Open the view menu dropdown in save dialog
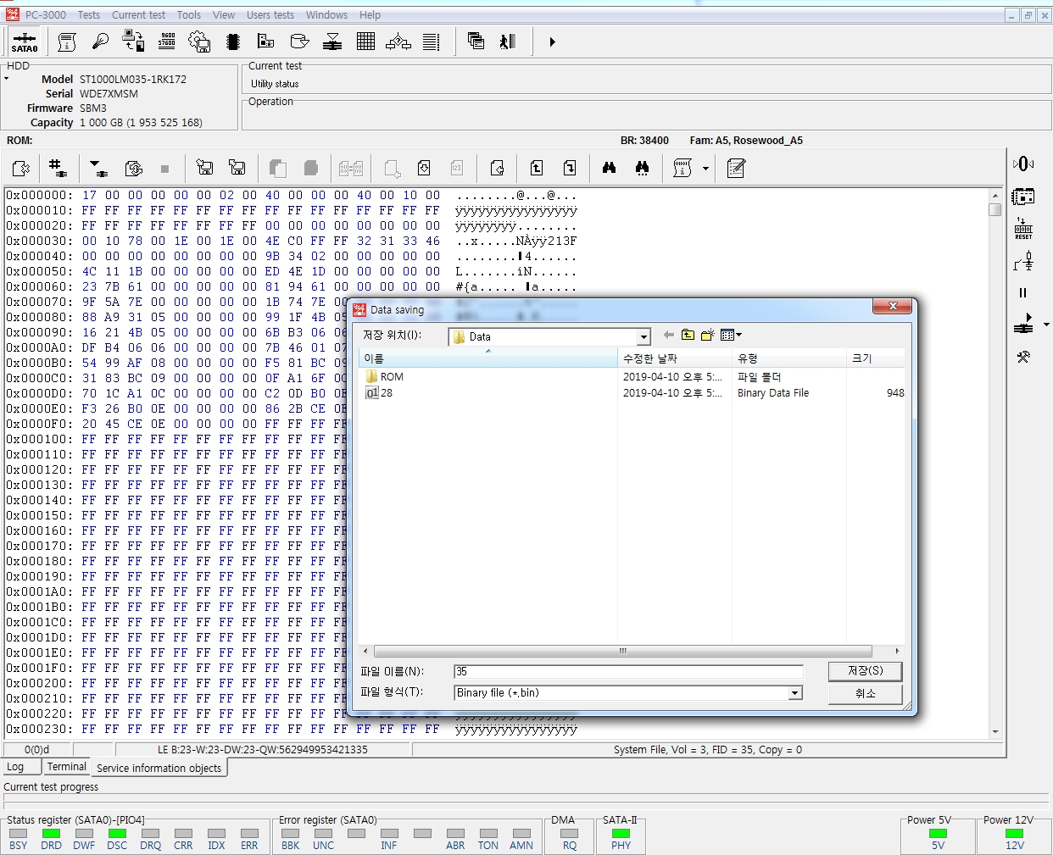 [731, 336]
